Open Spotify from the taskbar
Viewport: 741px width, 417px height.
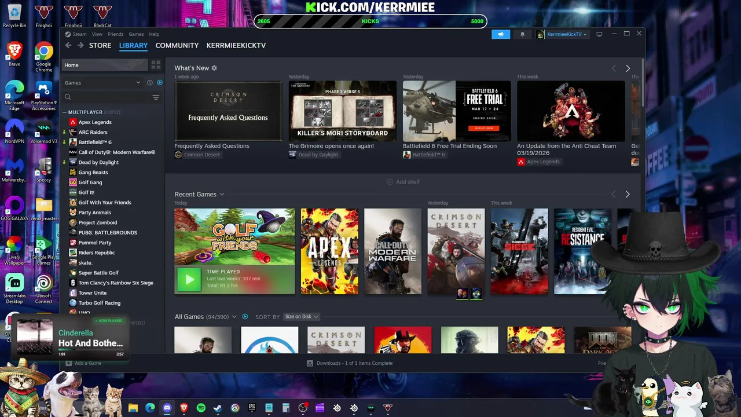click(201, 408)
